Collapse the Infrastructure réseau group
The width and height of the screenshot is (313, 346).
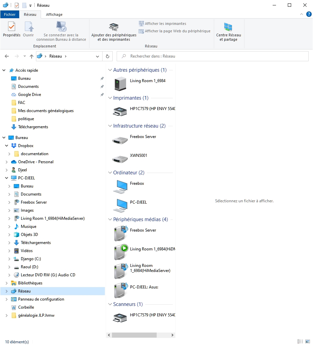(110, 126)
